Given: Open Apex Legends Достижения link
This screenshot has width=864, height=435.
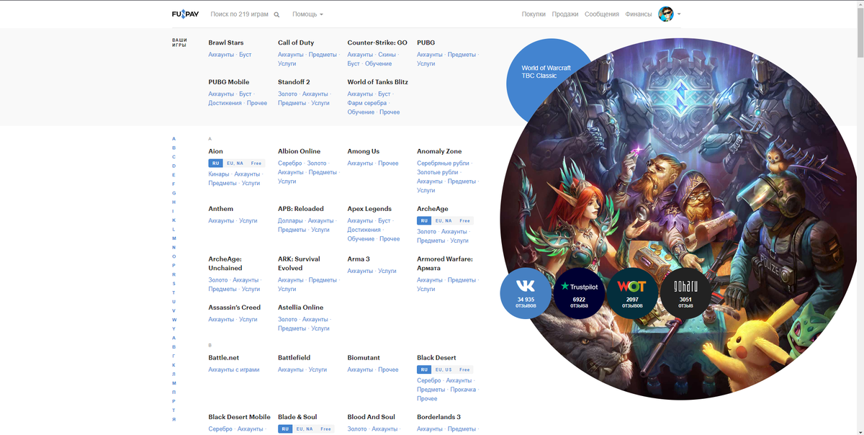Looking at the screenshot, I should [364, 230].
